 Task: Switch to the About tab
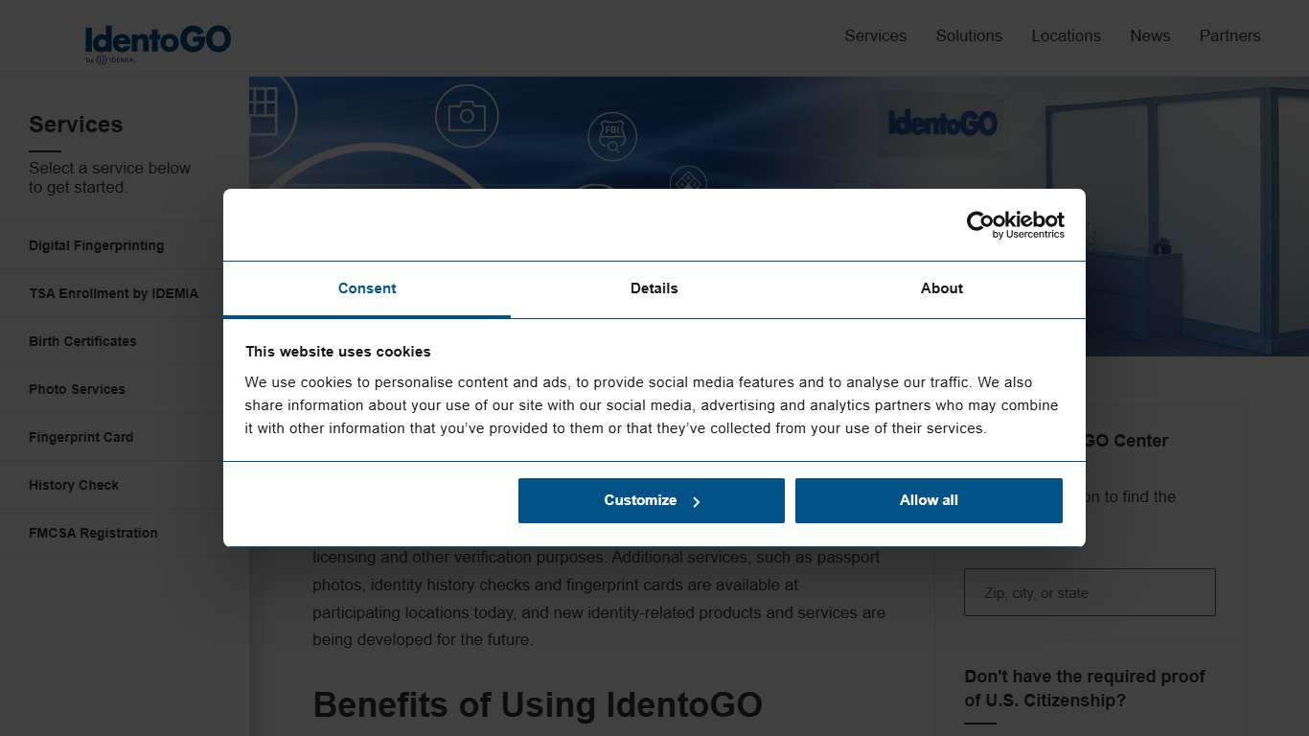[942, 288]
